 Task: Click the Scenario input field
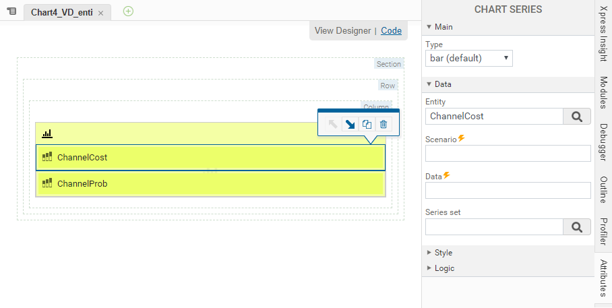[508, 153]
